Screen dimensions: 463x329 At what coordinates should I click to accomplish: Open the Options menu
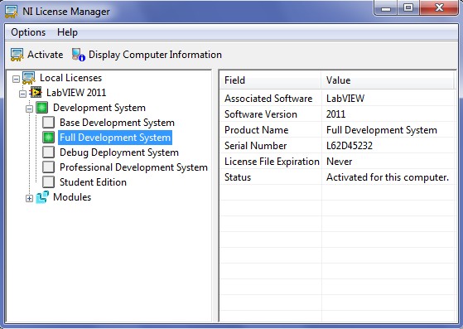click(28, 32)
